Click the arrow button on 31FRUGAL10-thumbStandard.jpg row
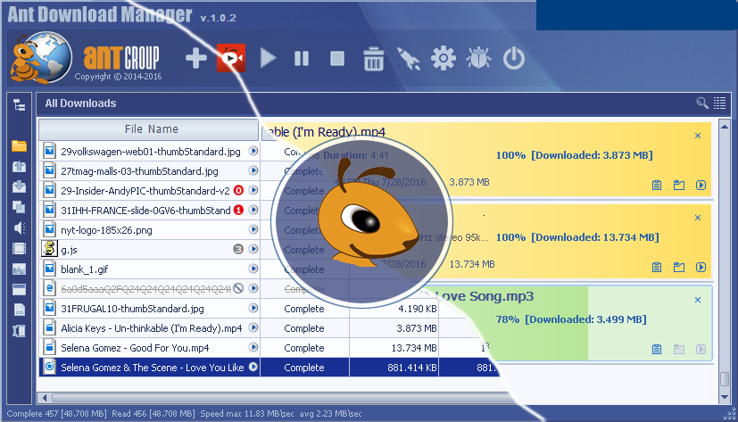The height and width of the screenshot is (422, 738). pos(253,308)
